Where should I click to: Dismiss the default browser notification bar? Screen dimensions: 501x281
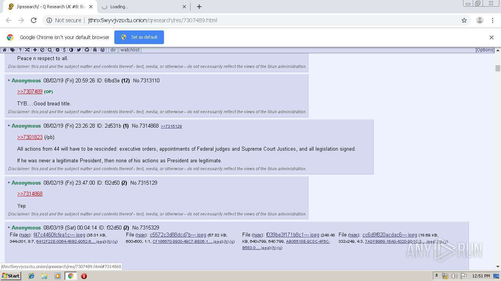coord(492,37)
